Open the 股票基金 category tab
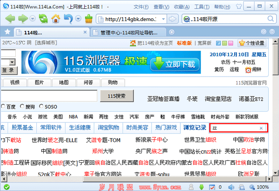Screen dimensions: 279x191 23,128
